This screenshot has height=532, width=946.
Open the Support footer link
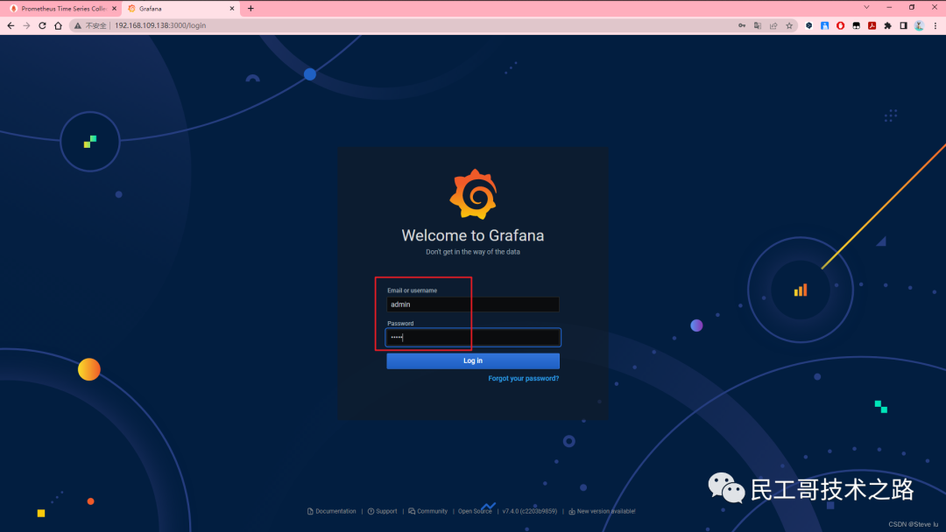tap(383, 511)
